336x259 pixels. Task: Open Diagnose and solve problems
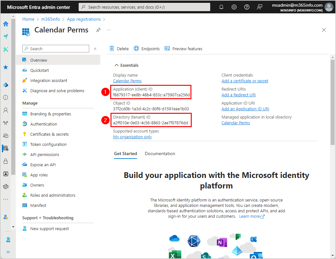pyautogui.click(x=58, y=91)
